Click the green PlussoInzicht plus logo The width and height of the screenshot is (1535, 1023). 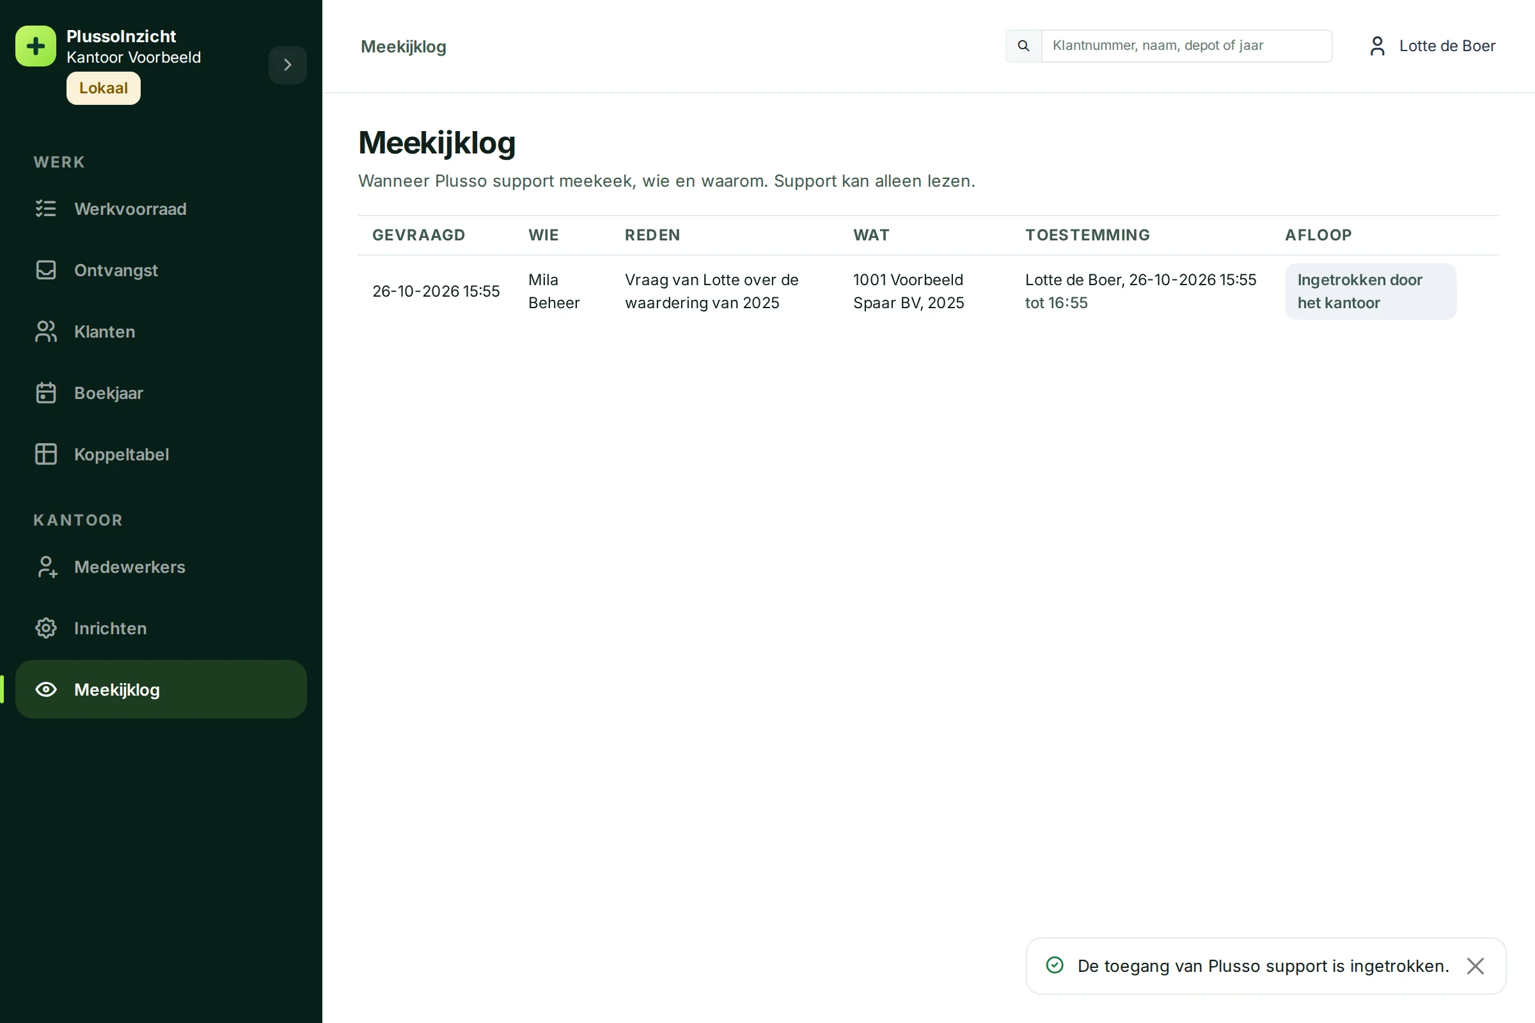coord(36,46)
